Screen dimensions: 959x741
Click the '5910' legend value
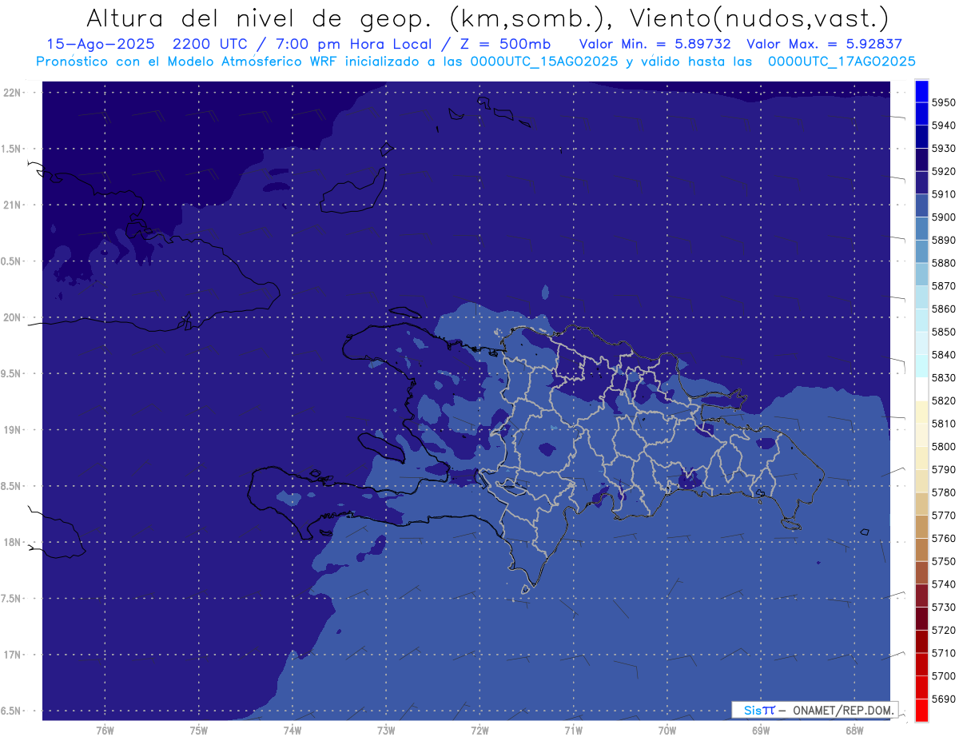tap(943, 194)
